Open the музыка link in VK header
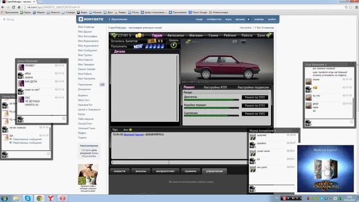The image size is (359, 202). (240, 19)
